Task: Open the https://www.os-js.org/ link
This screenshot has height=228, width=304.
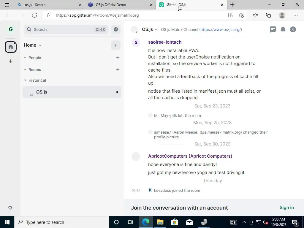Action: tap(221, 29)
